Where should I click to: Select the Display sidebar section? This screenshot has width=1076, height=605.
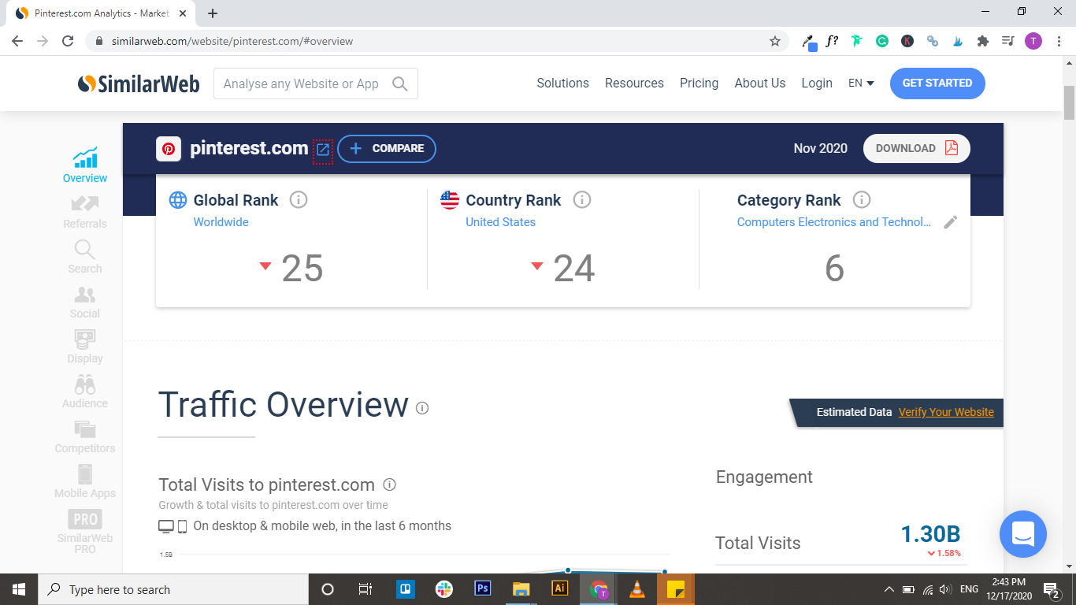tap(85, 347)
